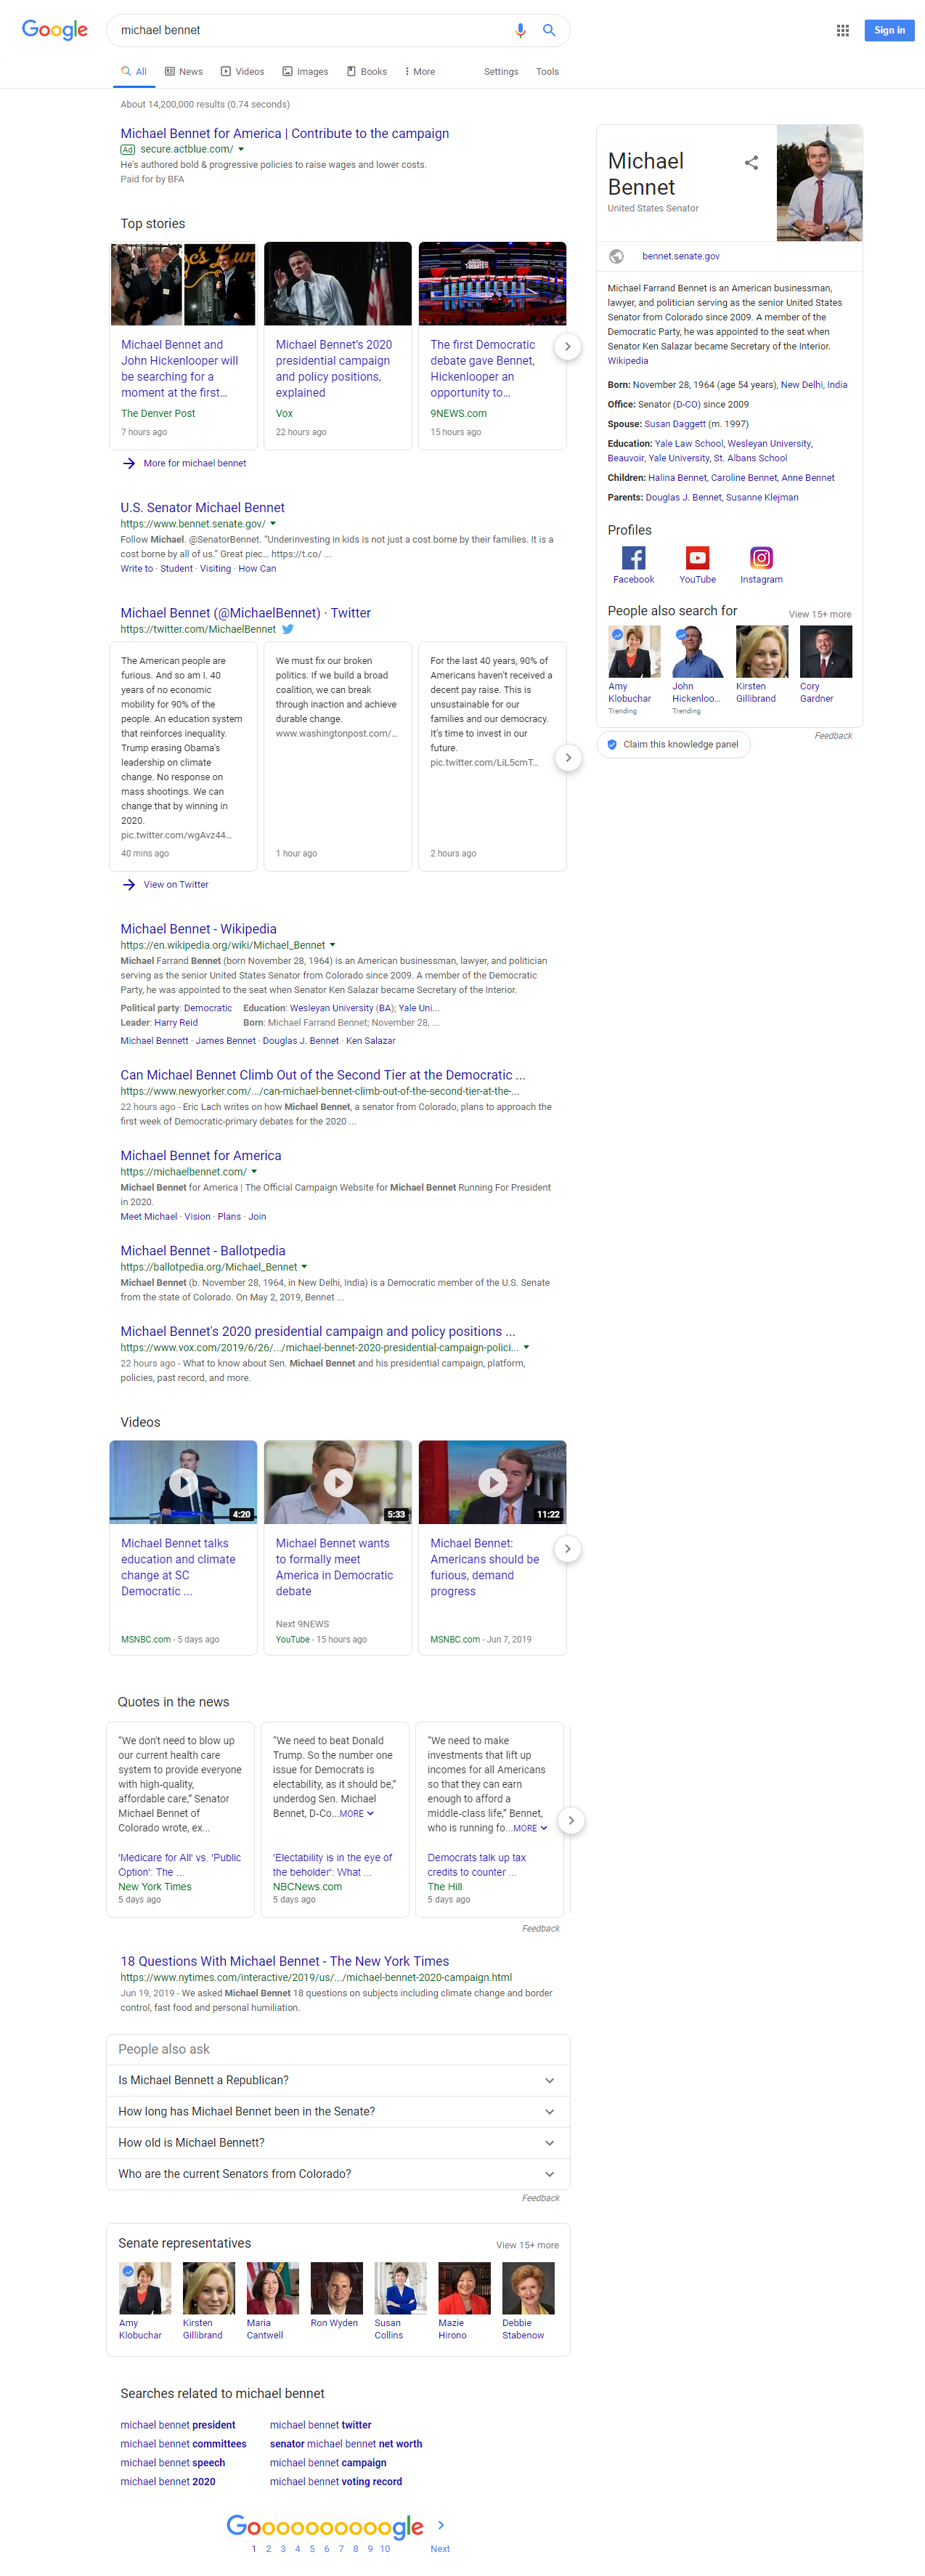Viewport: 925px width, 2576px height.
Task: Click Twitter bird icon beside twitter.com URL
Action: coord(288,629)
